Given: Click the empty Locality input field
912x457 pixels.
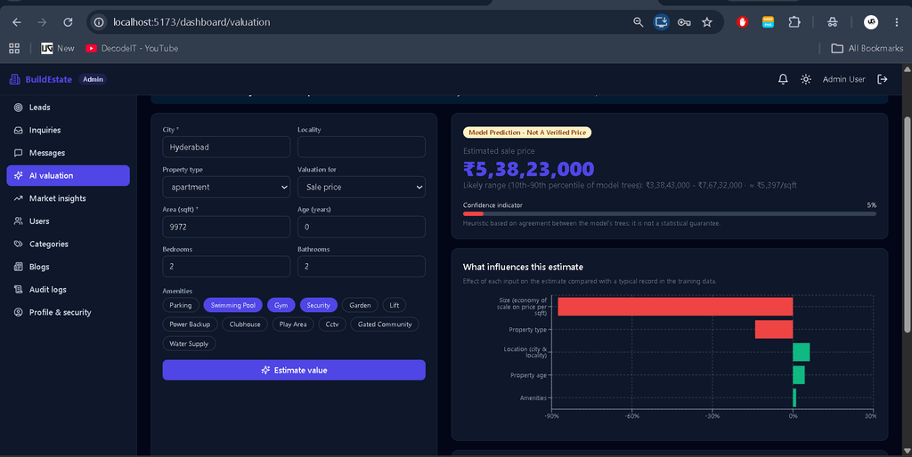Looking at the screenshot, I should point(362,147).
